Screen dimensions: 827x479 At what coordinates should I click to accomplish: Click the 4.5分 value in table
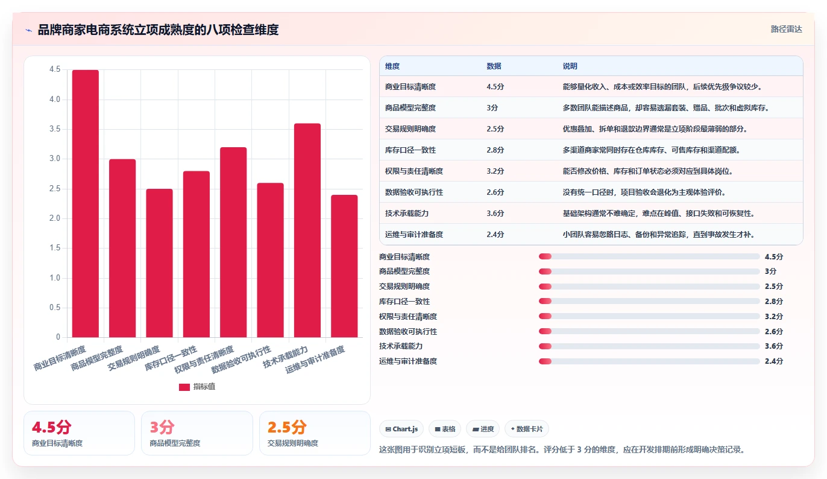click(495, 87)
